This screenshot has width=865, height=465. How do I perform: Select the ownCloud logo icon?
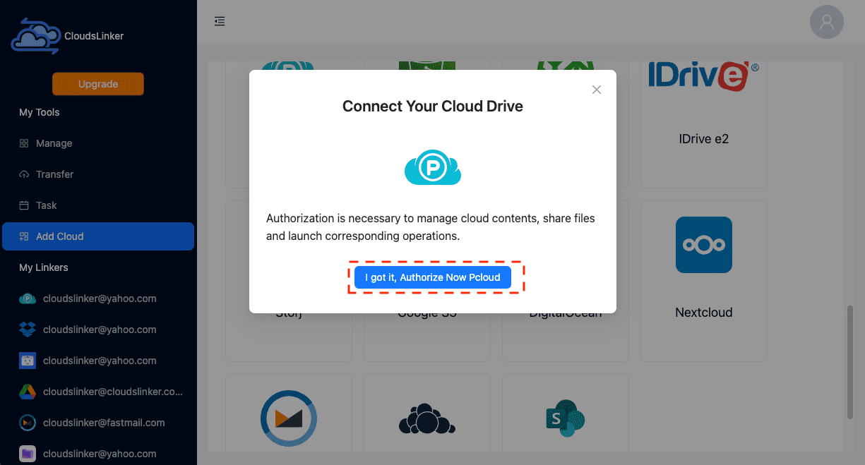[x=427, y=418]
